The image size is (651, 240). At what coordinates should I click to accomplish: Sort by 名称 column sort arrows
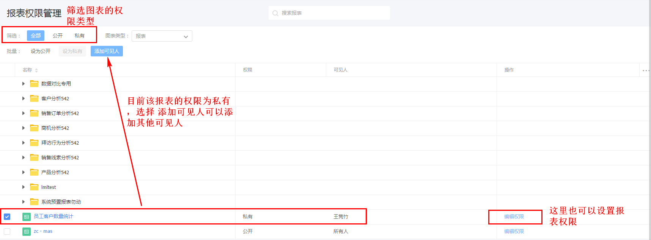click(x=36, y=70)
